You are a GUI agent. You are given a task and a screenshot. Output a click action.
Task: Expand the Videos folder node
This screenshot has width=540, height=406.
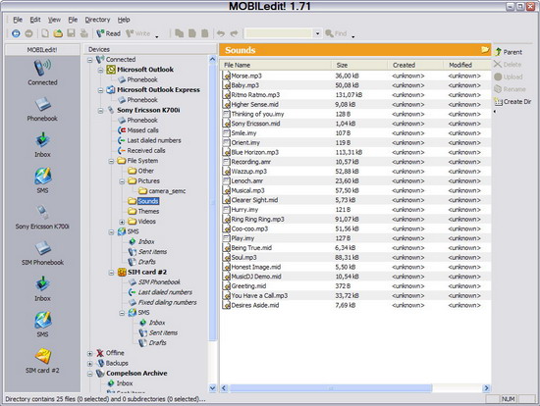[x=122, y=223]
